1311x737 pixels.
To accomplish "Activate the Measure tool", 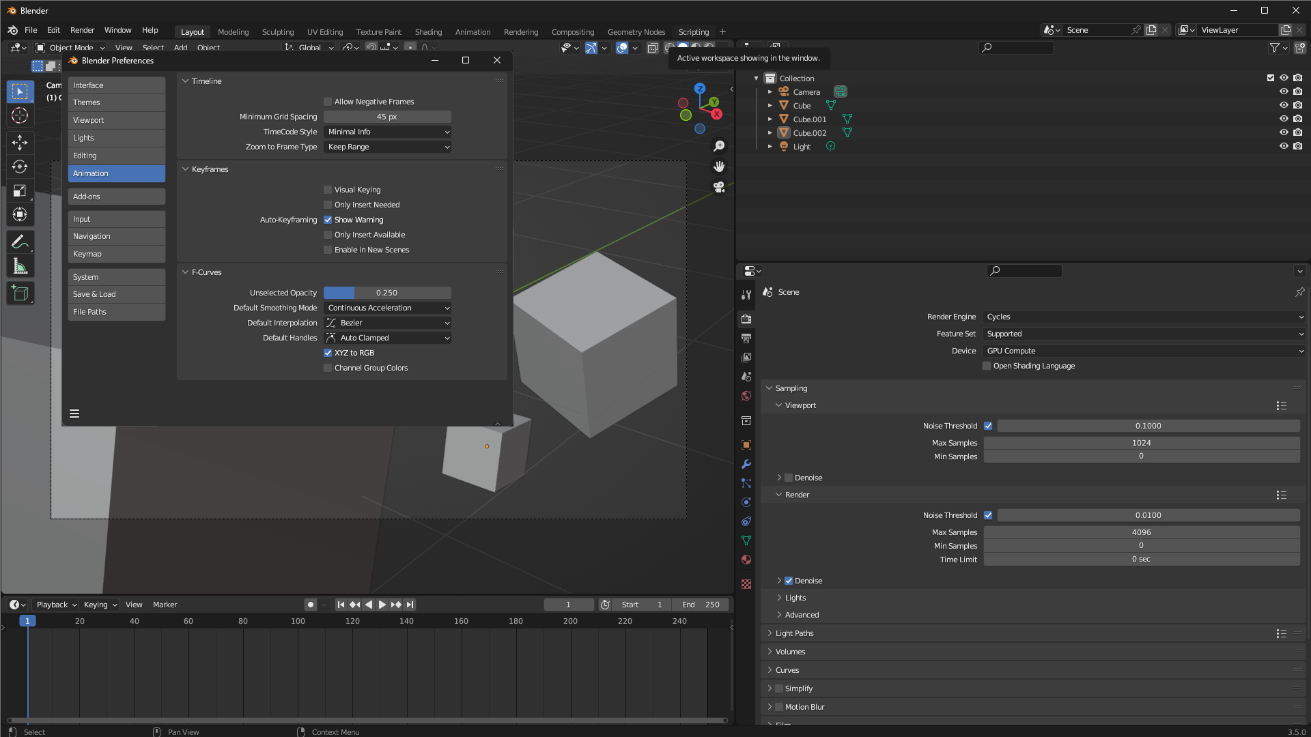I will pos(20,265).
